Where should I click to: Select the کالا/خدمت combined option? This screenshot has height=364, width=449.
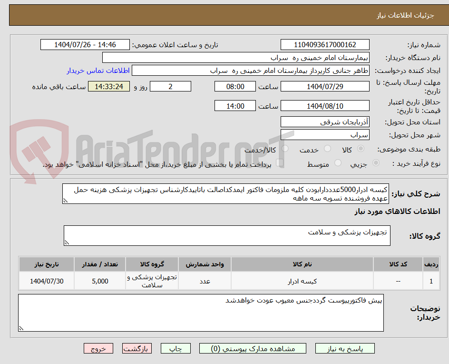point(285,148)
